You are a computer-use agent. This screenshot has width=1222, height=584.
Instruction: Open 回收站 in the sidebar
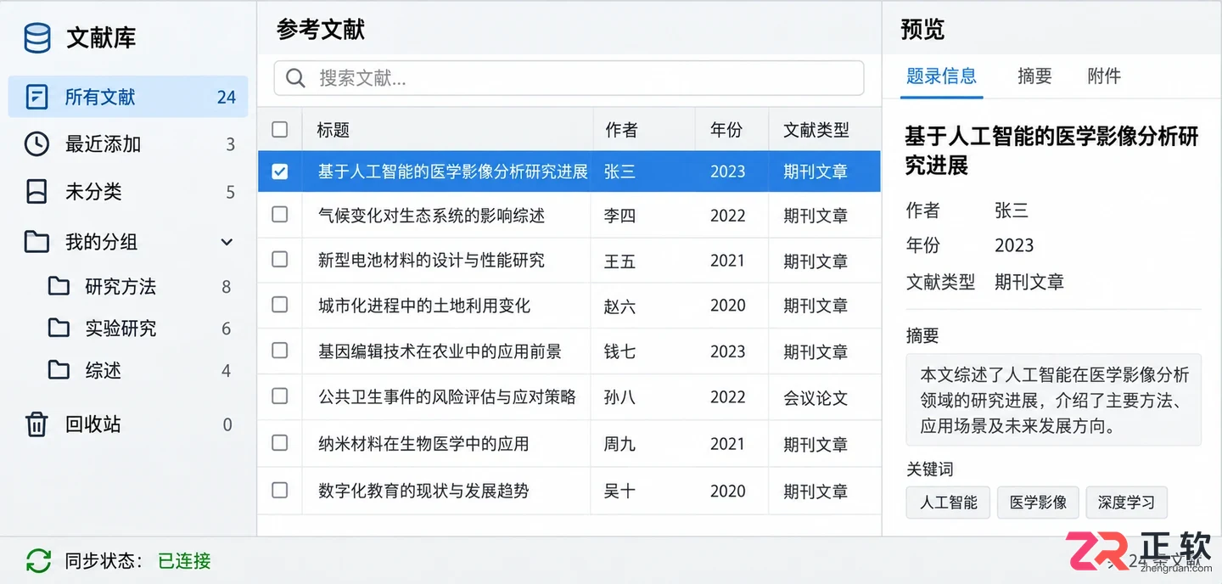pyautogui.click(x=128, y=424)
